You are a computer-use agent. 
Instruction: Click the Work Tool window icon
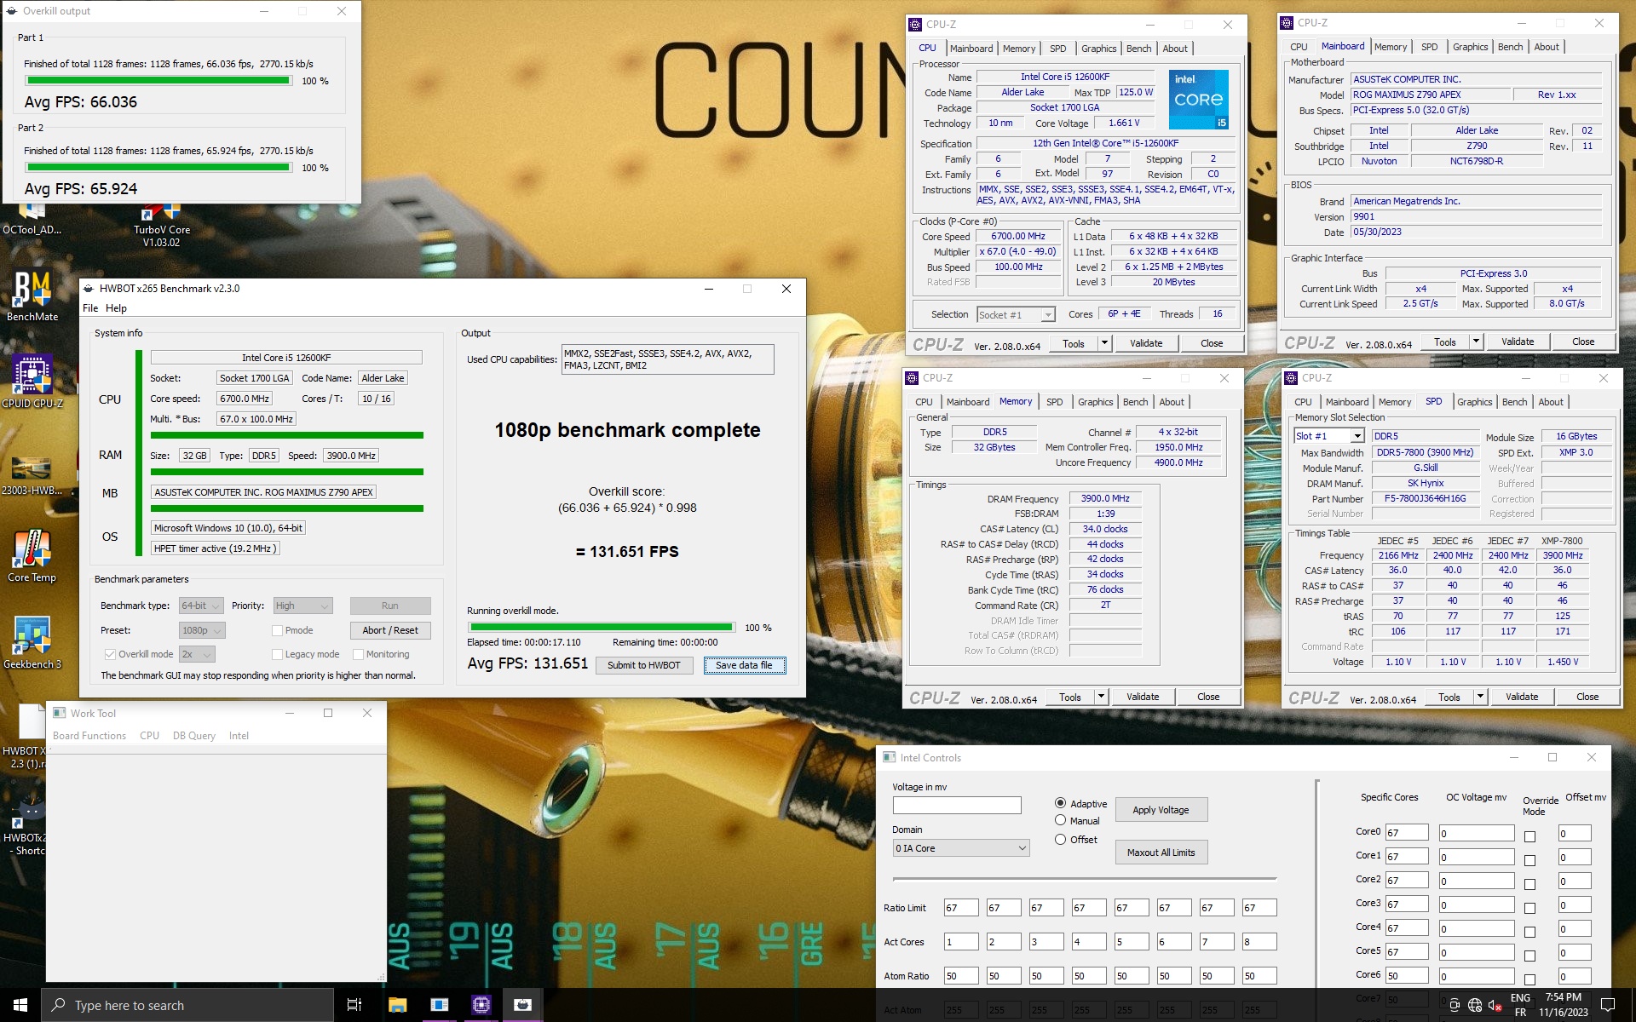click(x=60, y=713)
